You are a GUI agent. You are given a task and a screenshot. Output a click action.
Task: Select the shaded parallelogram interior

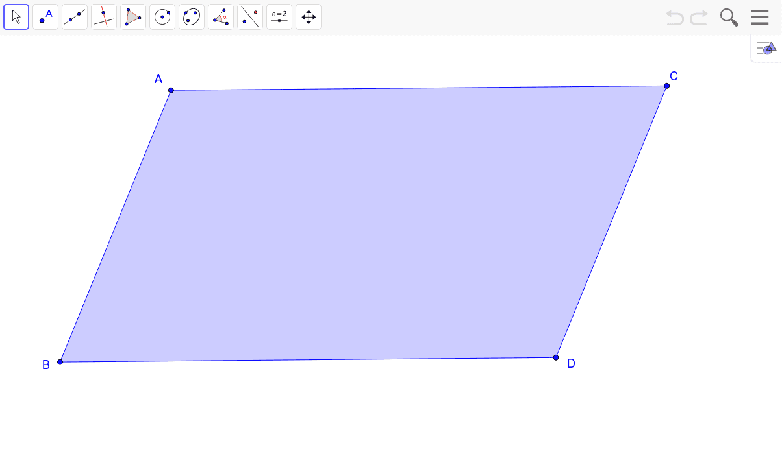point(363,224)
